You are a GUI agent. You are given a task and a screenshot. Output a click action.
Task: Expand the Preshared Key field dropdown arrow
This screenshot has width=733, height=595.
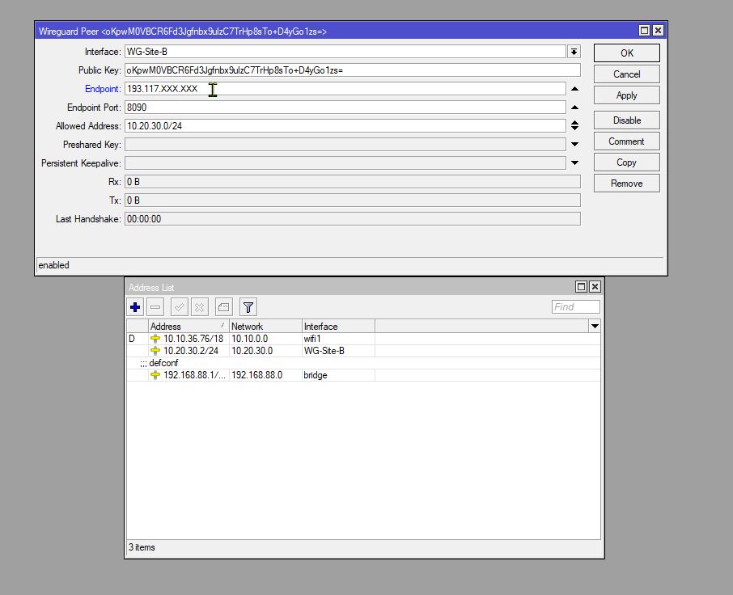[x=574, y=144]
